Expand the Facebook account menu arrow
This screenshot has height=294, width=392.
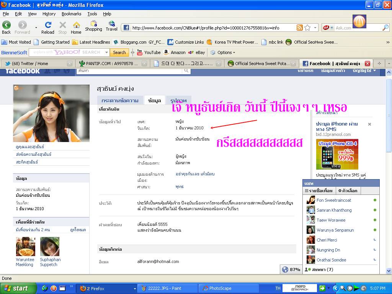click(374, 70)
